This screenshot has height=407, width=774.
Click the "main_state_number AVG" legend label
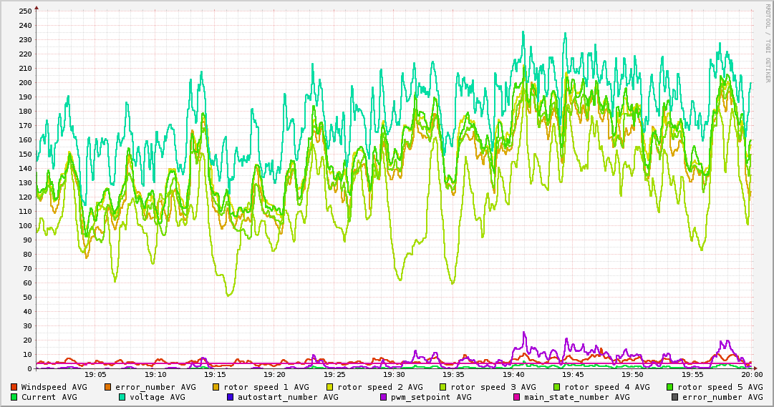(x=577, y=397)
